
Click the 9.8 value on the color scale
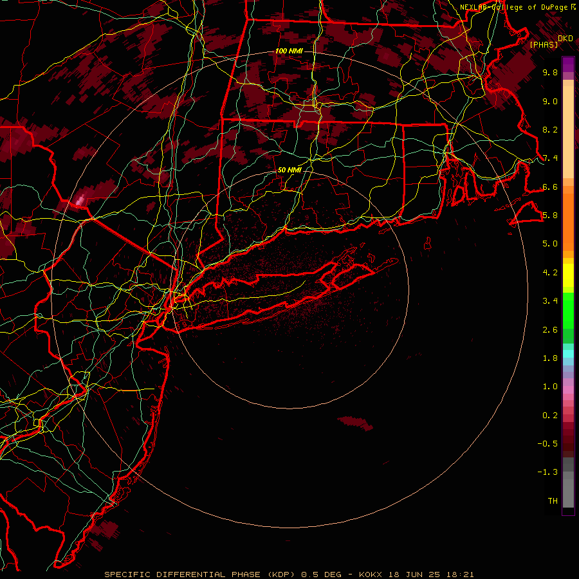550,72
